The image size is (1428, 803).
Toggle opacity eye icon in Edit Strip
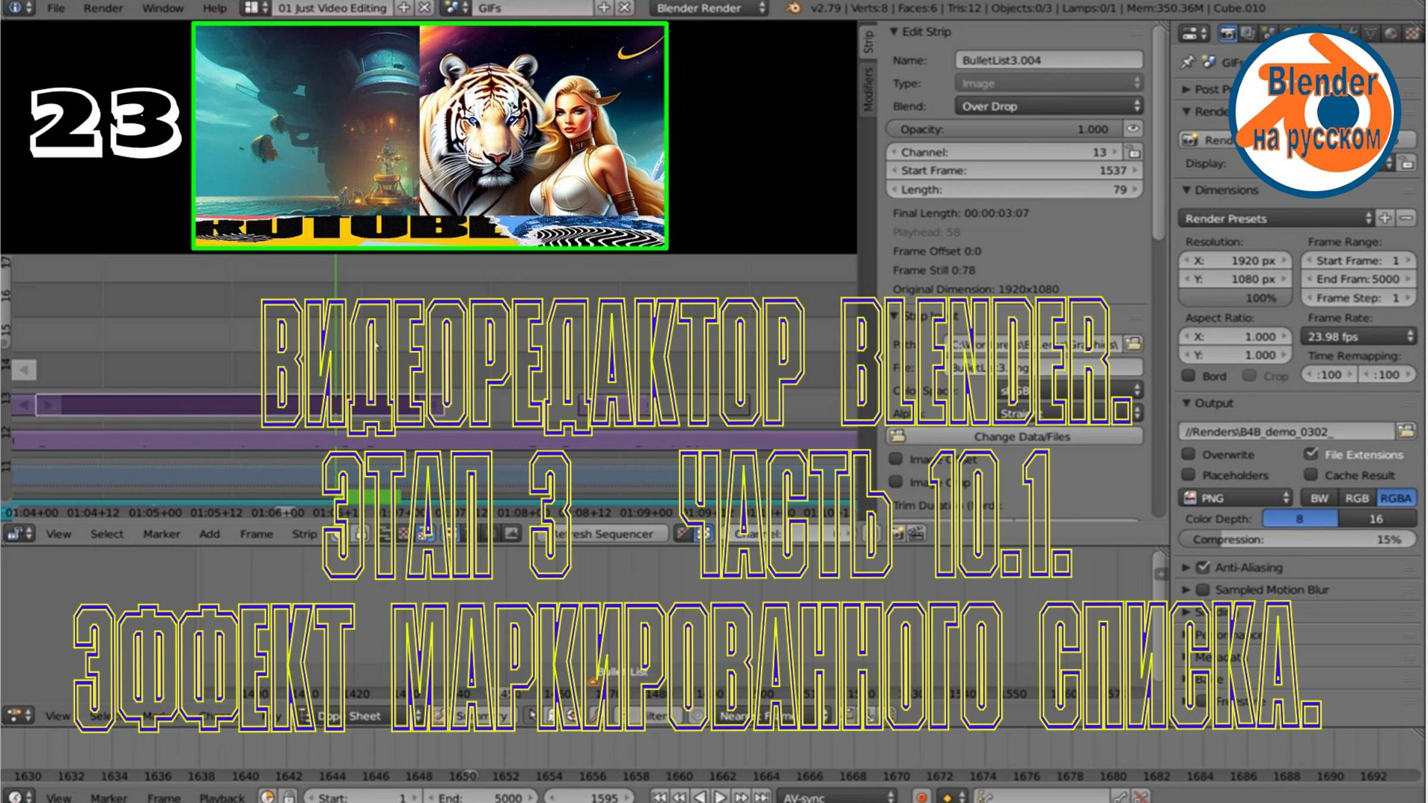tap(1132, 129)
